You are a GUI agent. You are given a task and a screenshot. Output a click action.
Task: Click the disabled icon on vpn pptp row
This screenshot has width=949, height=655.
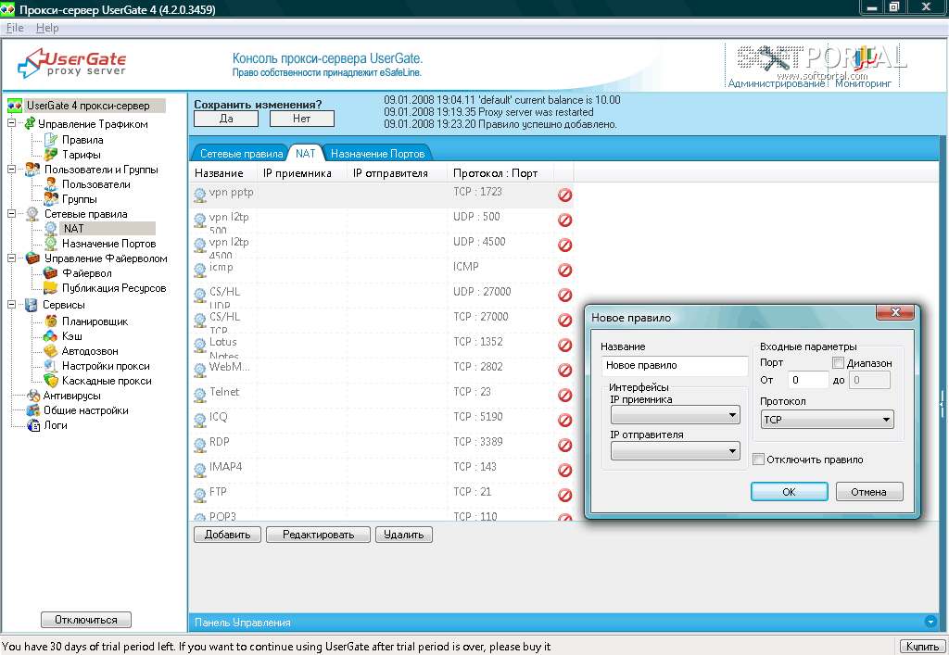[564, 195]
